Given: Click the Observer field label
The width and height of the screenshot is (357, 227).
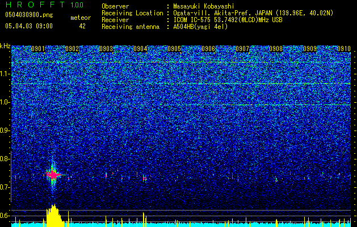Looking at the screenshot, I should click(115, 6).
